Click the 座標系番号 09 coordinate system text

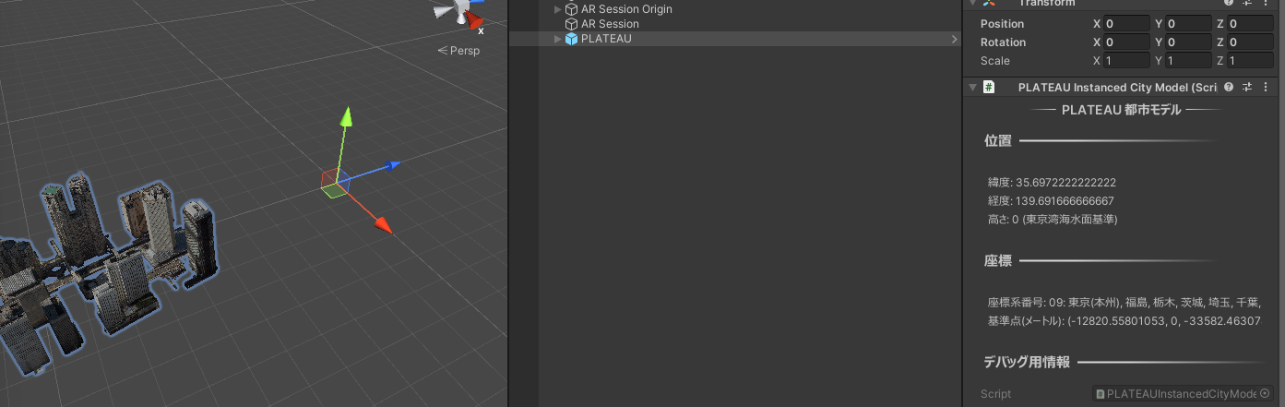point(1124,303)
